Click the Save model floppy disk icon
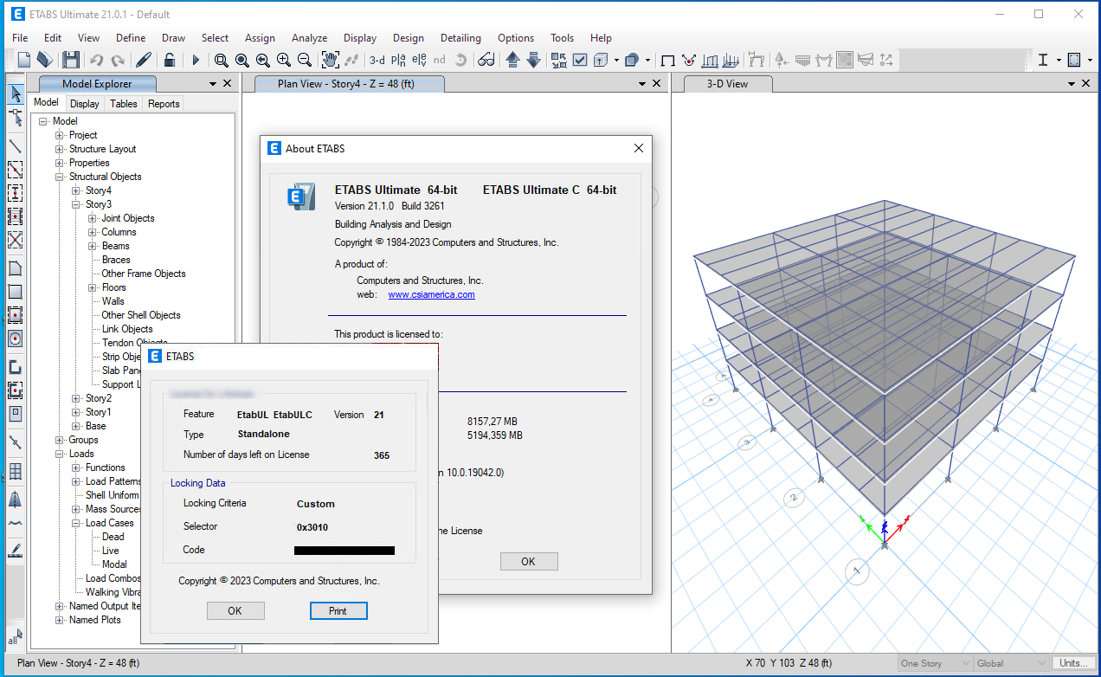 [70, 60]
